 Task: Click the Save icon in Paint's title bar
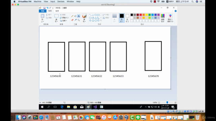tap(44, 8)
